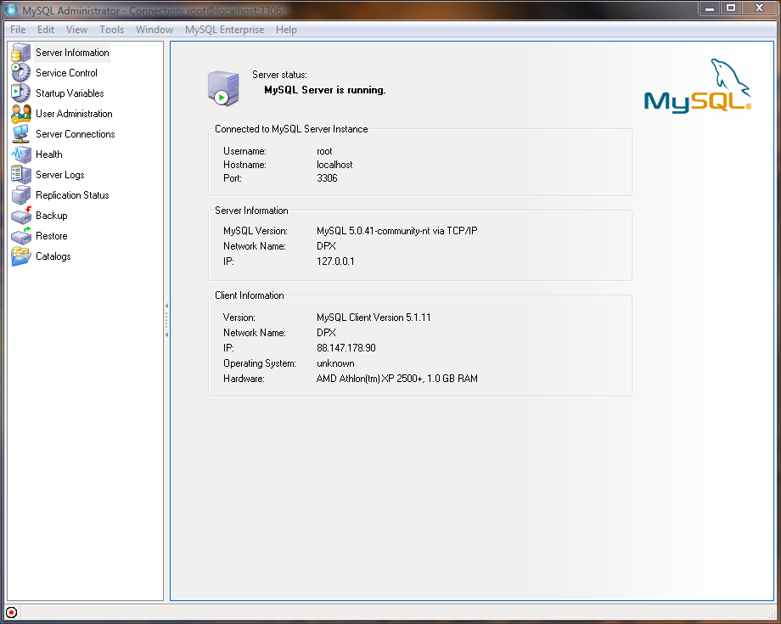This screenshot has height=624, width=781.
Task: Open the Health monitor icon
Action: click(x=21, y=155)
